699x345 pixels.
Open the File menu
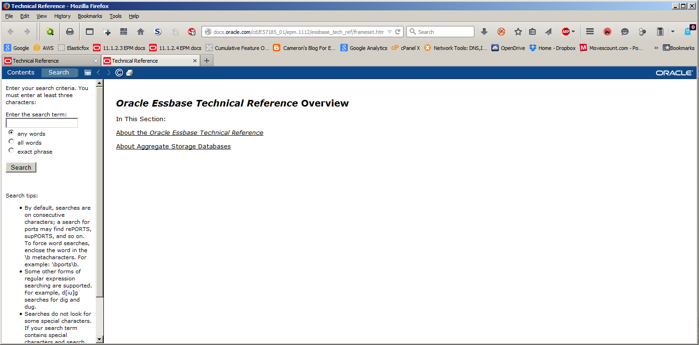click(9, 16)
